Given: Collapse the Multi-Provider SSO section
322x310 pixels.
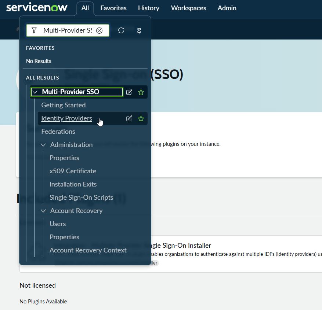Looking at the screenshot, I should click(35, 92).
